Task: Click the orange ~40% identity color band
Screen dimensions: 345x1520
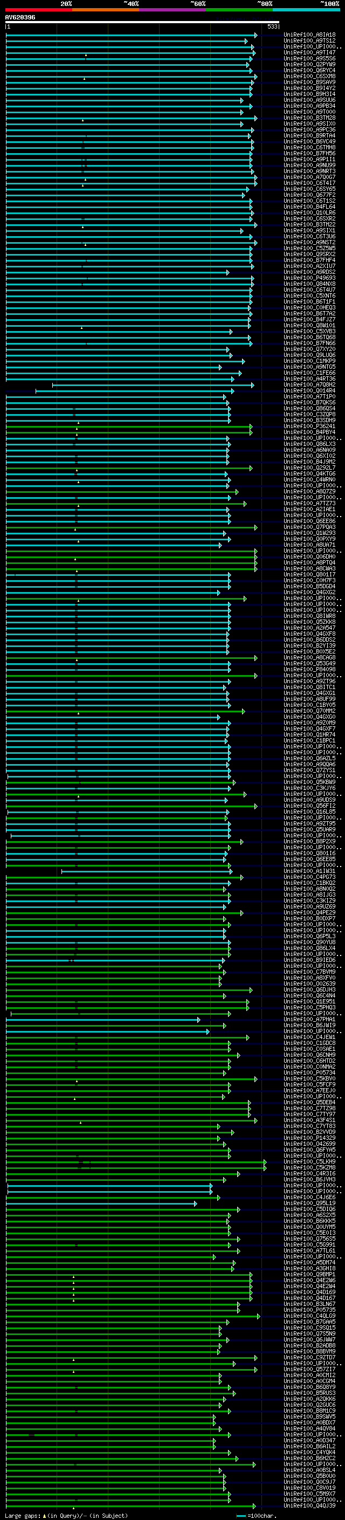Action: [106, 10]
